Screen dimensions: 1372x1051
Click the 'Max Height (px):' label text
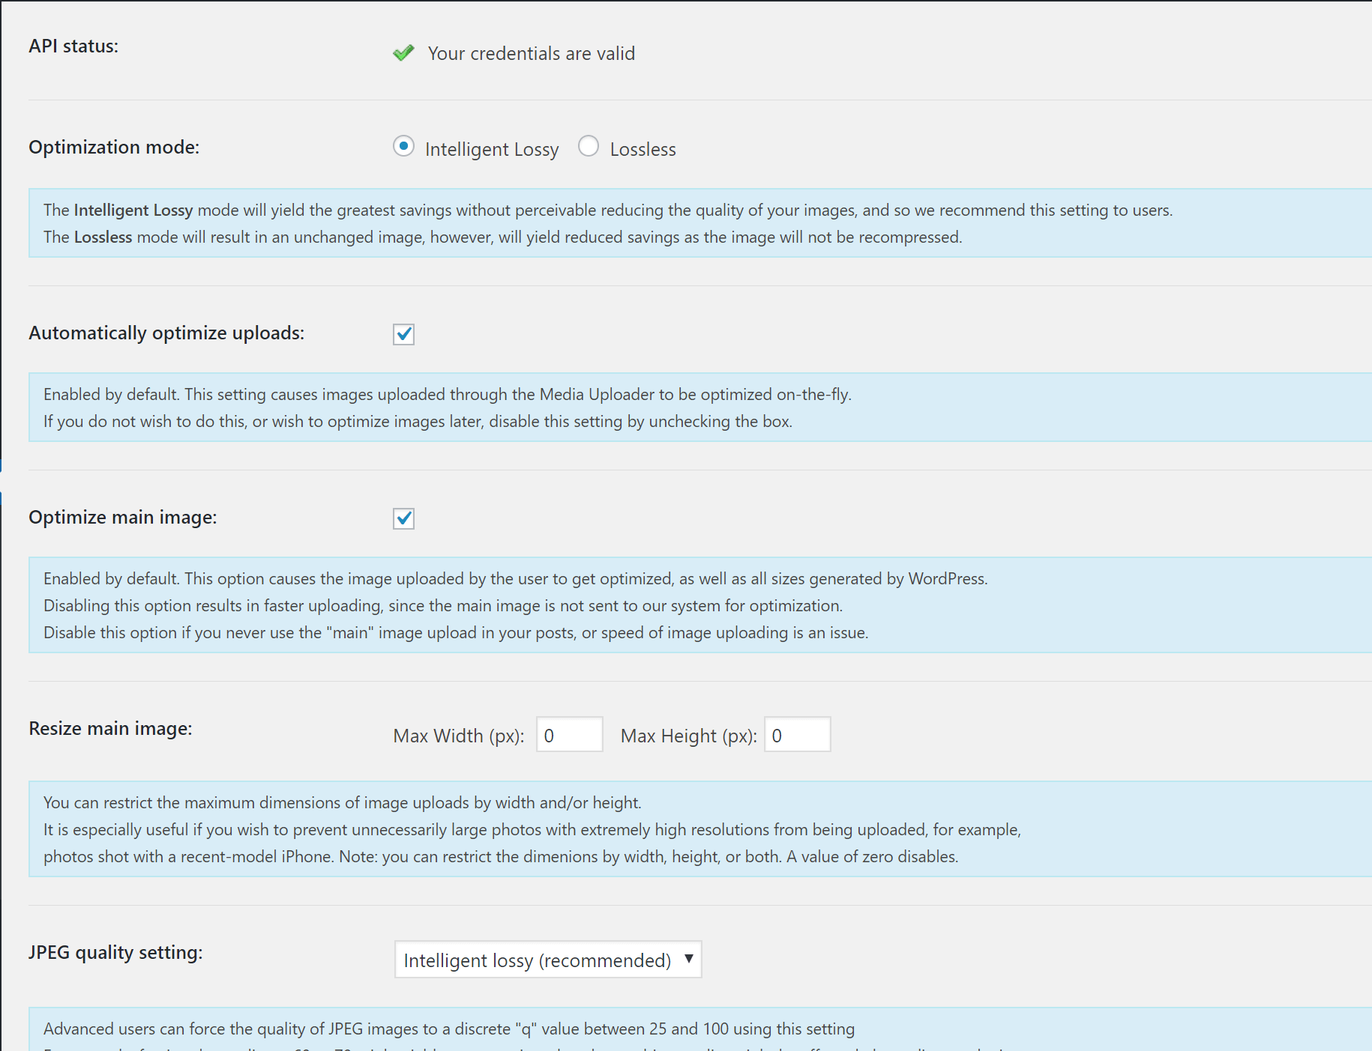coord(688,736)
